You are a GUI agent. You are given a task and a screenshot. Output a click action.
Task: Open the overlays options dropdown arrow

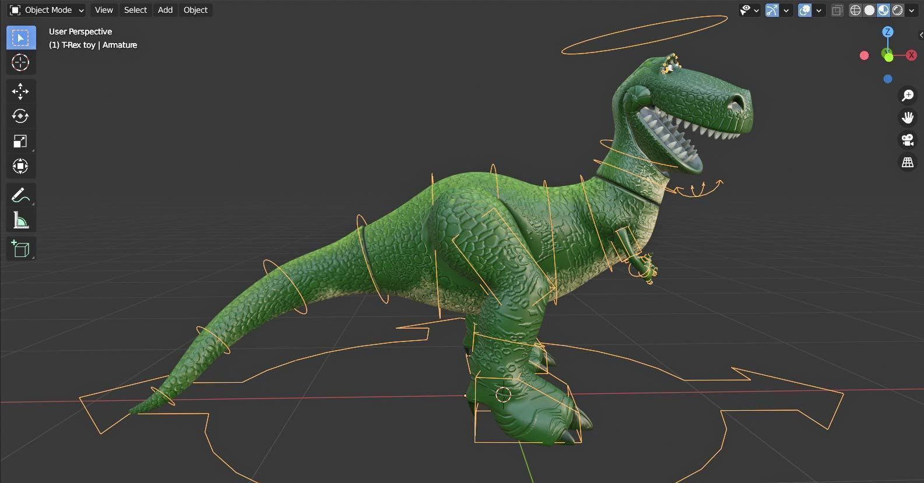coord(819,10)
